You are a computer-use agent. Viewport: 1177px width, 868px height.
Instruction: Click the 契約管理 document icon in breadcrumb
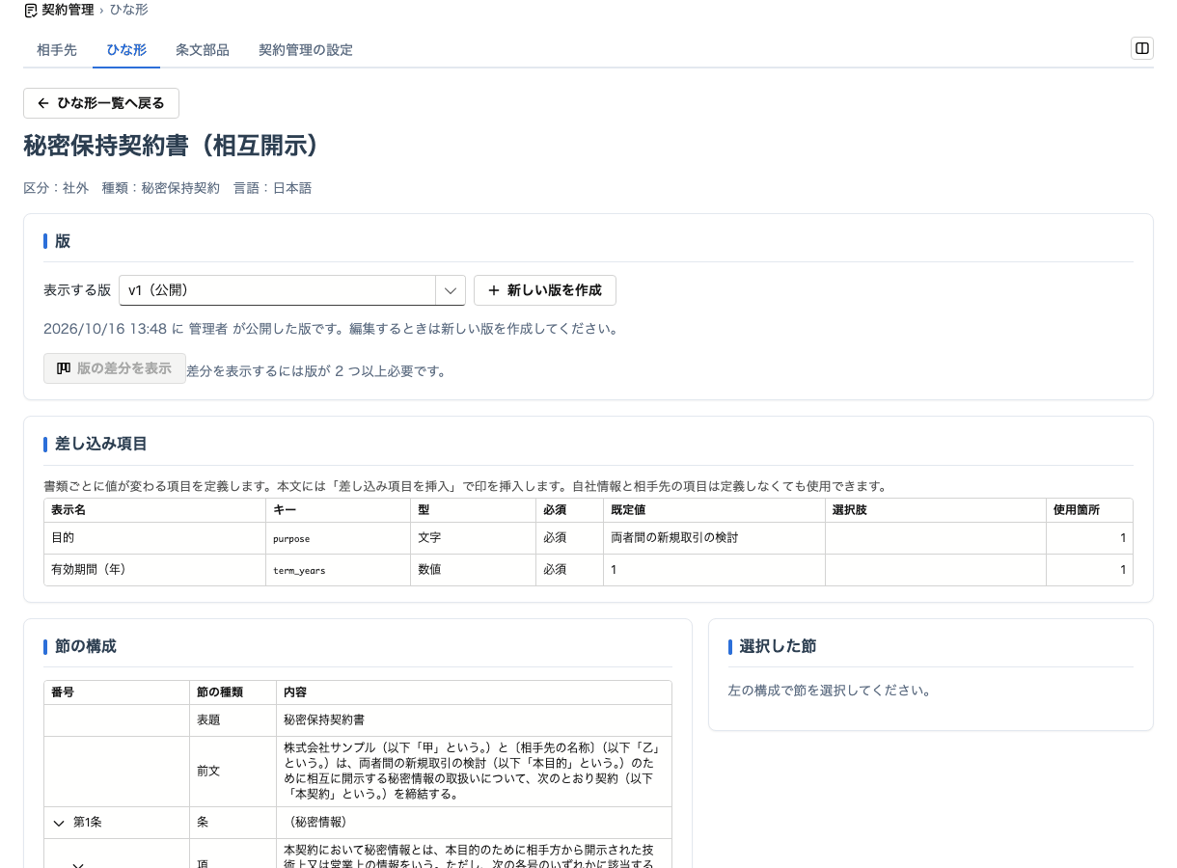tap(31, 10)
